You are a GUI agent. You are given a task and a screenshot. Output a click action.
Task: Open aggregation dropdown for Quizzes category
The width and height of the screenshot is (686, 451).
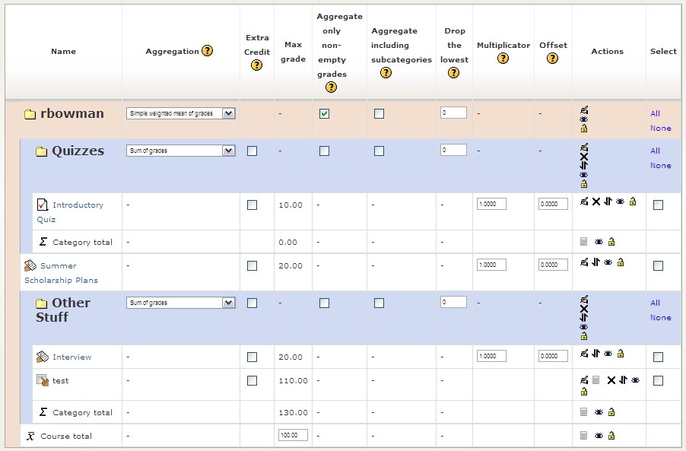(181, 151)
